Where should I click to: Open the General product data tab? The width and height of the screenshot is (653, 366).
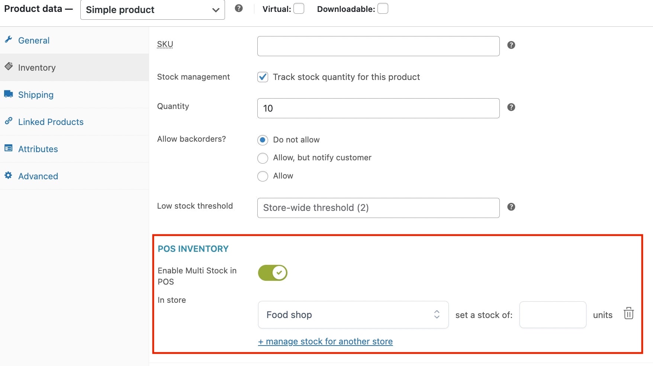[x=74, y=40]
